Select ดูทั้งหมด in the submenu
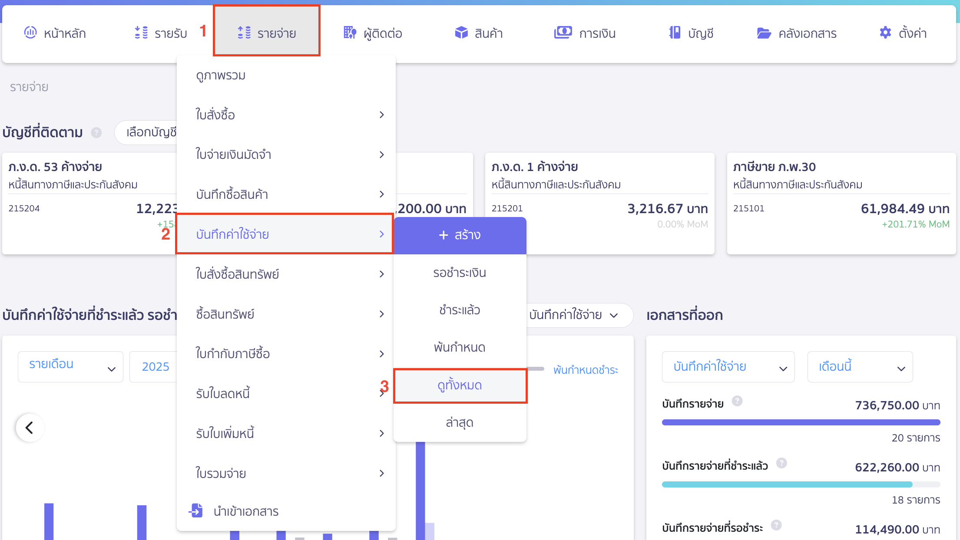 pos(460,385)
